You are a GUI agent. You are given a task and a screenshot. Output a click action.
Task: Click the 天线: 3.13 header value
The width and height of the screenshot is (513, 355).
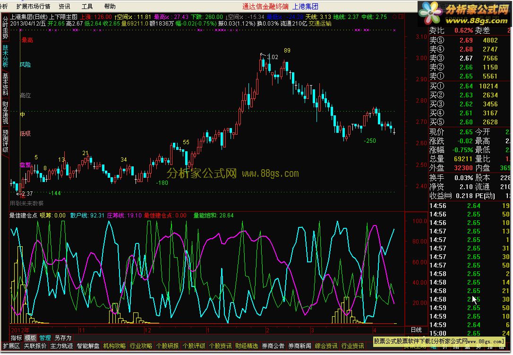pyautogui.click(x=318, y=17)
